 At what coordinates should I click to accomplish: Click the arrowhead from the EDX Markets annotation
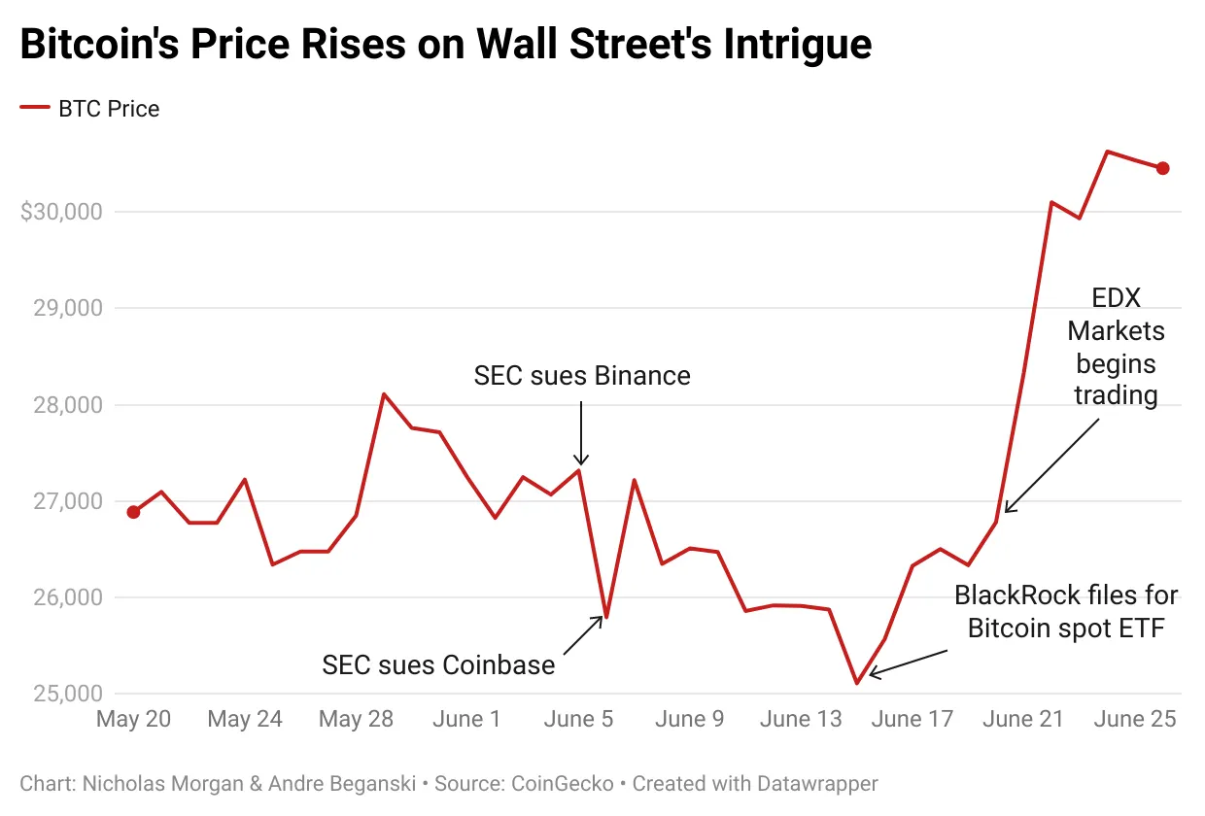click(1011, 506)
